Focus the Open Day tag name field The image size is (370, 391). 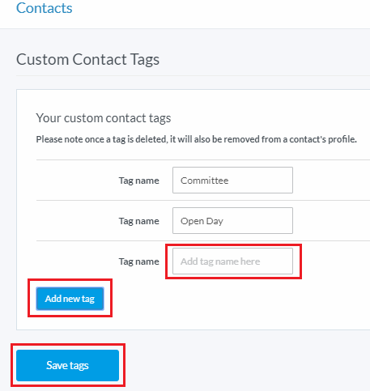[232, 220]
